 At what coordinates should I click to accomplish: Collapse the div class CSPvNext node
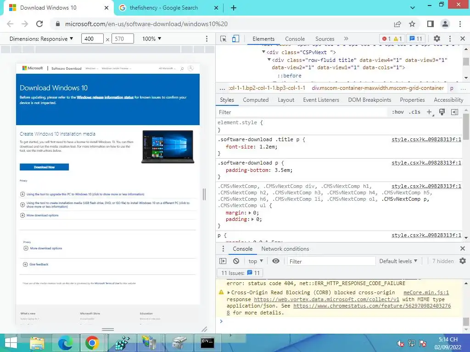[x=263, y=52]
